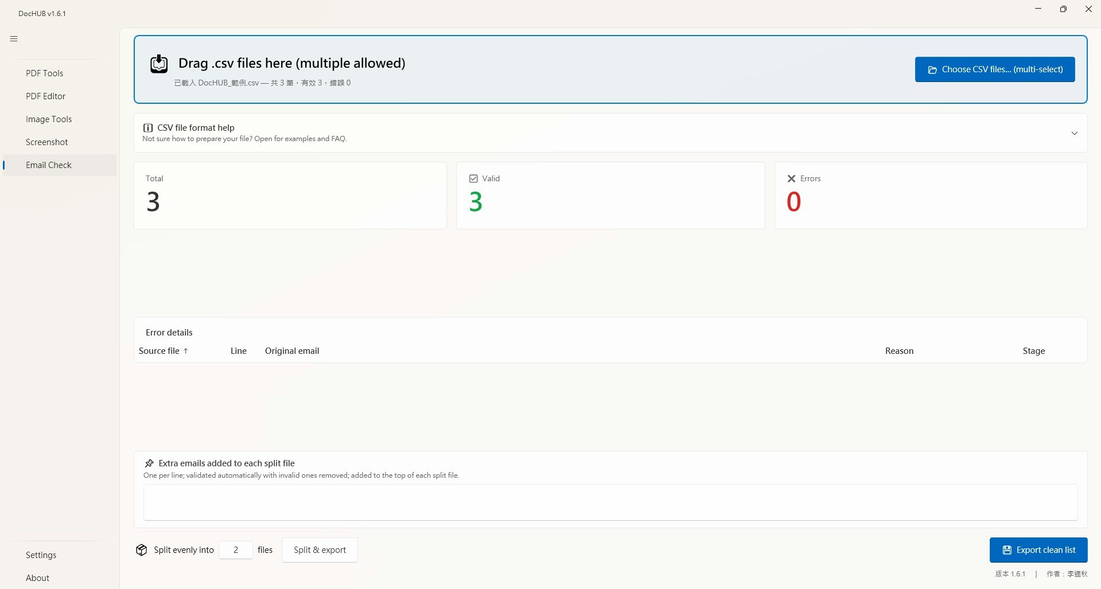
Task: Minimize the DocHUB window
Action: click(x=1038, y=9)
